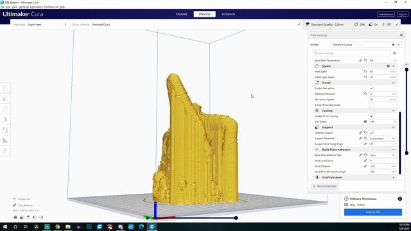Click the info icon beside Fan Speed

click(x=365, y=121)
